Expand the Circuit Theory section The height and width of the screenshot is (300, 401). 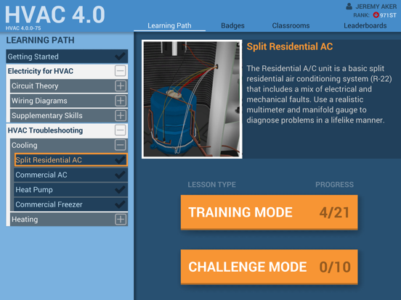(121, 86)
